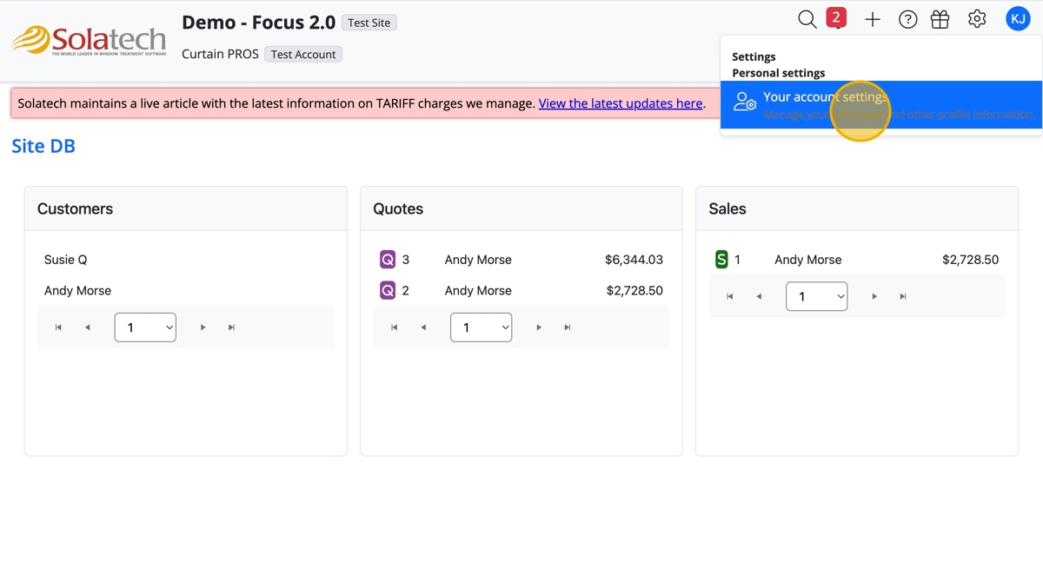The image size is (1043, 582).
Task: Click purple Q icon for quote 3
Action: tap(388, 260)
